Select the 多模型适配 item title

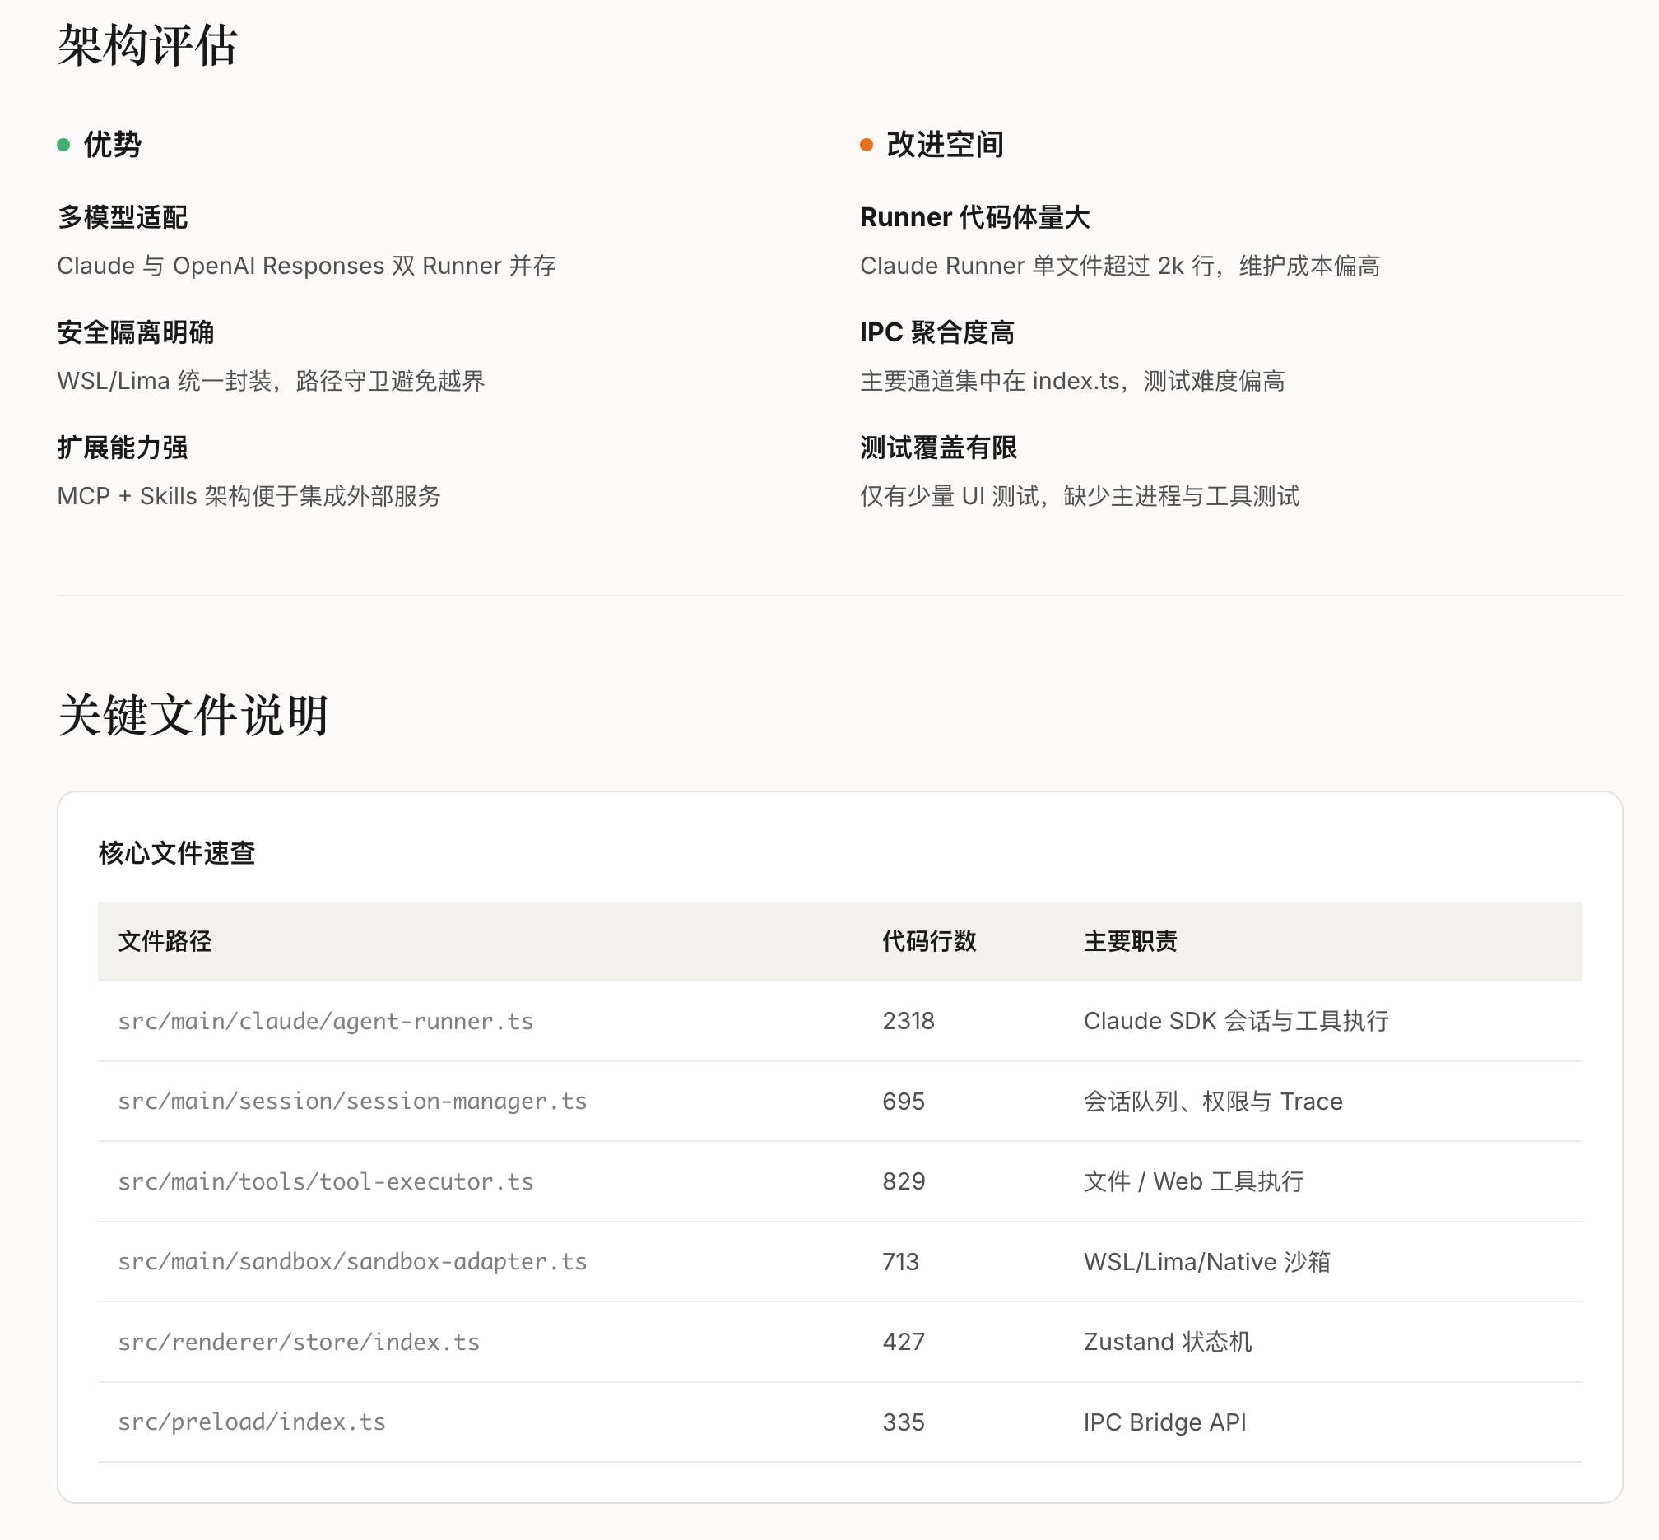(123, 217)
